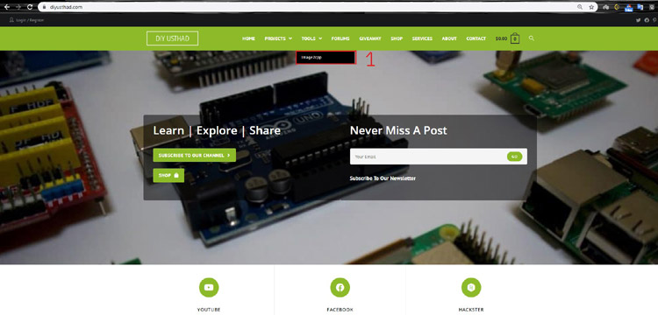Image resolution: width=658 pixels, height=315 pixels.
Task: Click the FACEBOOK label text
Action: coord(340,310)
